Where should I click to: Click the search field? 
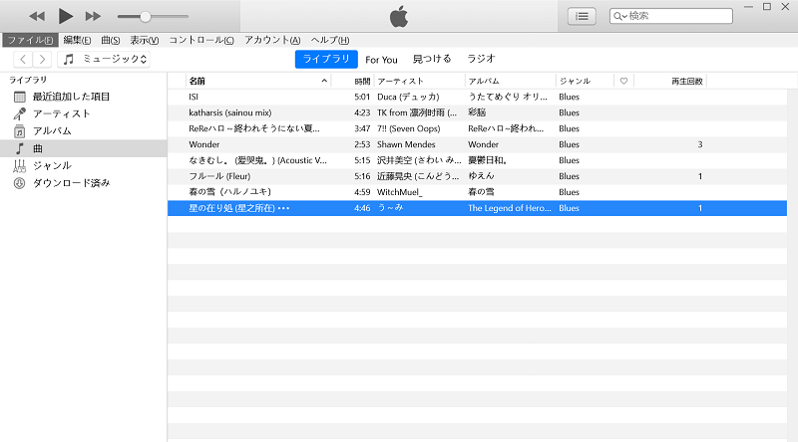[x=670, y=16]
